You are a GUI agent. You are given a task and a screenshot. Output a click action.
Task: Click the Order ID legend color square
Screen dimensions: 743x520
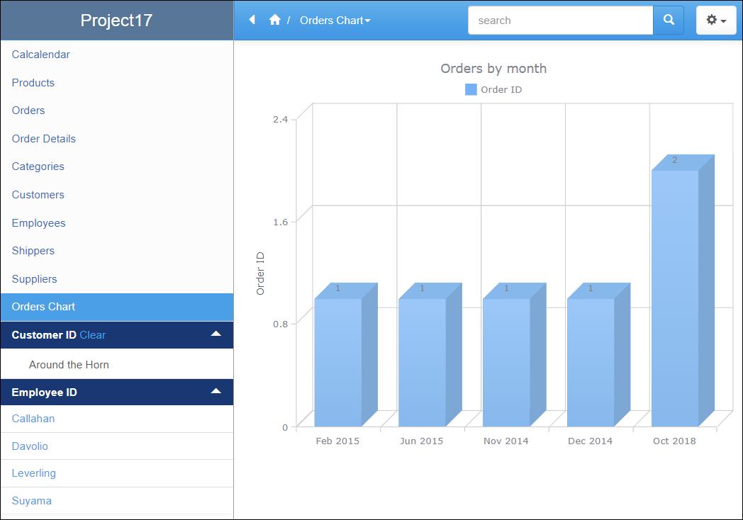coord(470,89)
